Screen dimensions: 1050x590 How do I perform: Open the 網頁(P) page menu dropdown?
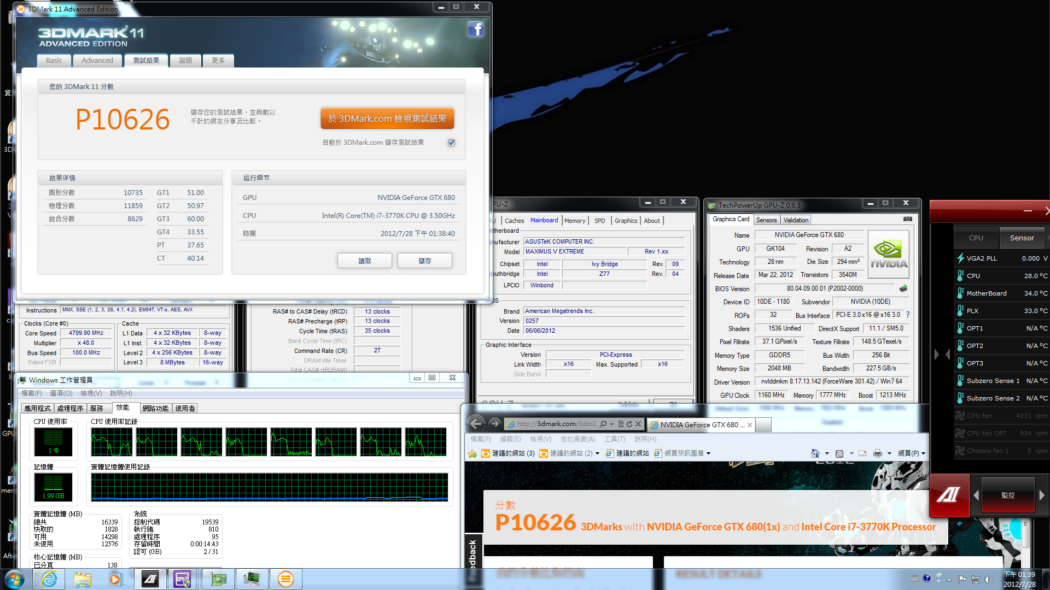[911, 453]
